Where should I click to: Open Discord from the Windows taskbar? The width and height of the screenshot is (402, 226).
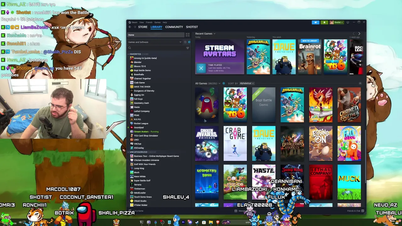190,222
